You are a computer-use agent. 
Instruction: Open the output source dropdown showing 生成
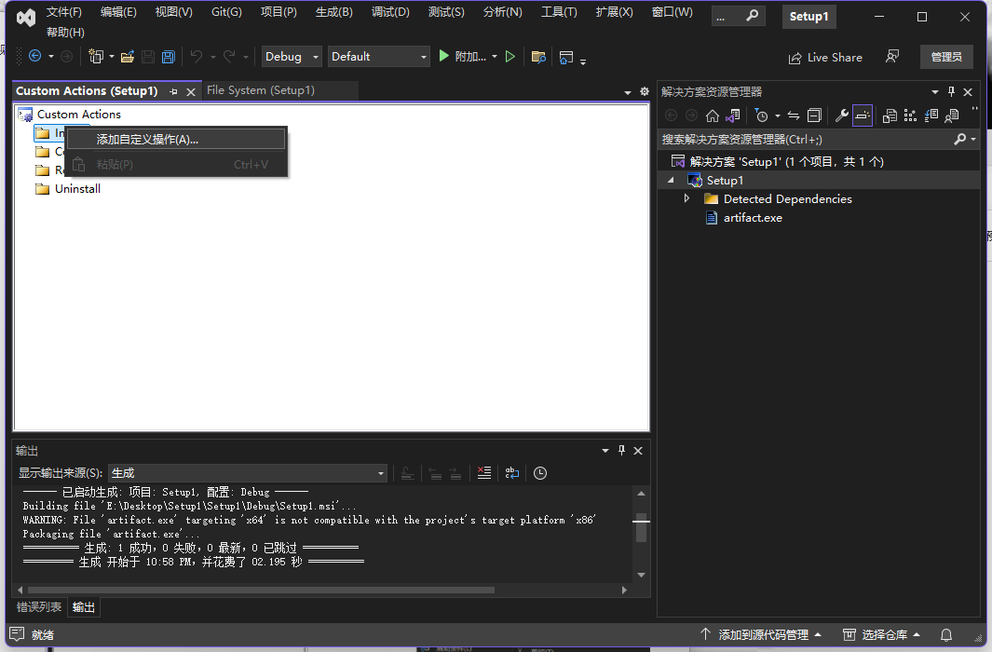pyautogui.click(x=248, y=473)
